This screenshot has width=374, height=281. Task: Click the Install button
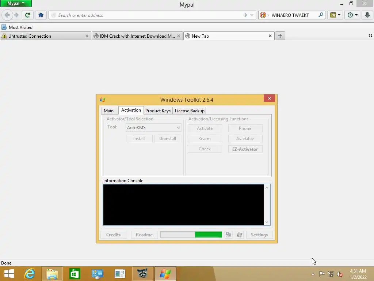139,139
